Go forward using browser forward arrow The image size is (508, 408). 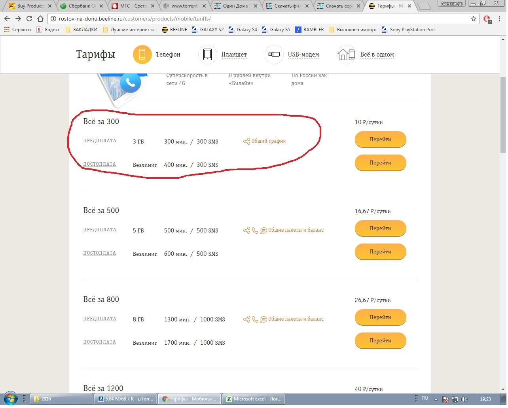point(18,19)
